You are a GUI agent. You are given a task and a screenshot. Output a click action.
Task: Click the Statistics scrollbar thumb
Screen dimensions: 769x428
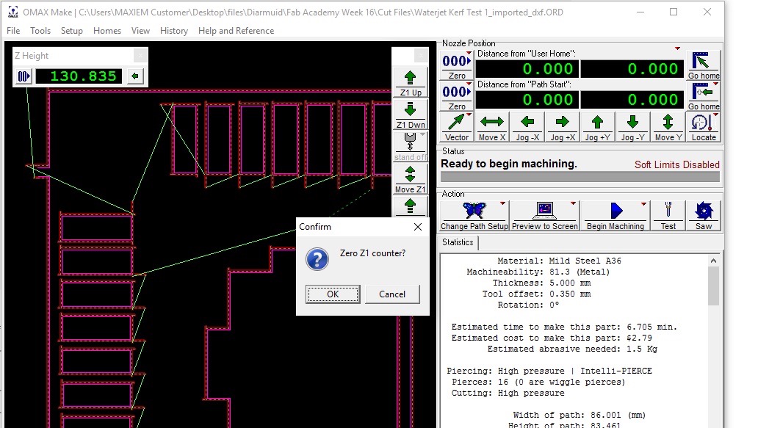pos(714,286)
